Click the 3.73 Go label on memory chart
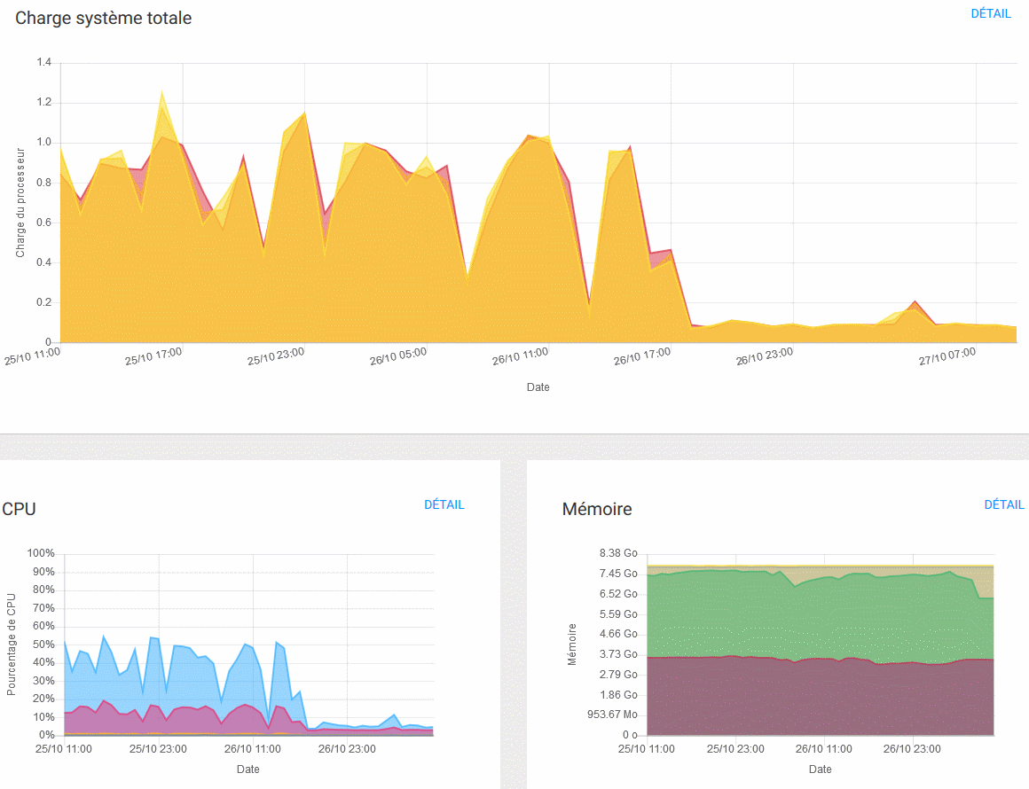The width and height of the screenshot is (1029, 789). tap(618, 654)
